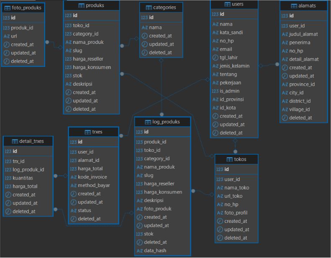Click clock icon beside users tgl_lahir
Screen dimensions: 331x258
[x=216, y=58]
